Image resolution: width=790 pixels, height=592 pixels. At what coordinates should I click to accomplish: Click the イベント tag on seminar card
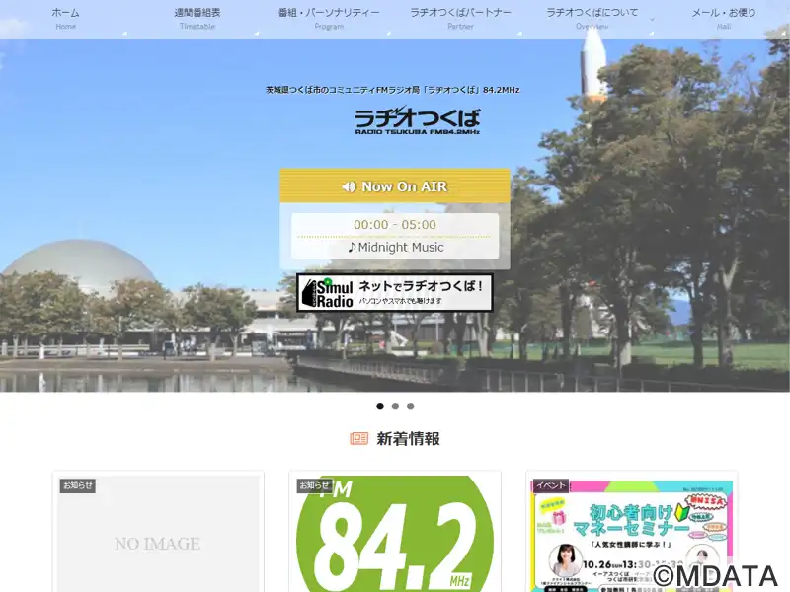click(x=551, y=485)
